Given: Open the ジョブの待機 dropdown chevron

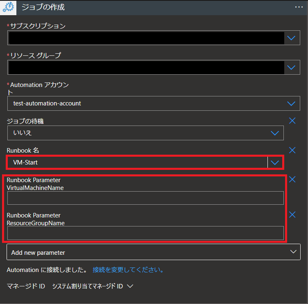Looking at the screenshot, I should coord(274,133).
